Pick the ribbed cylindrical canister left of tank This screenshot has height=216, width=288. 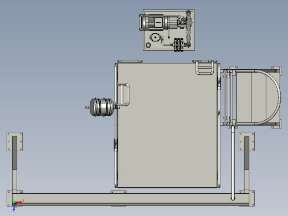point(101,107)
